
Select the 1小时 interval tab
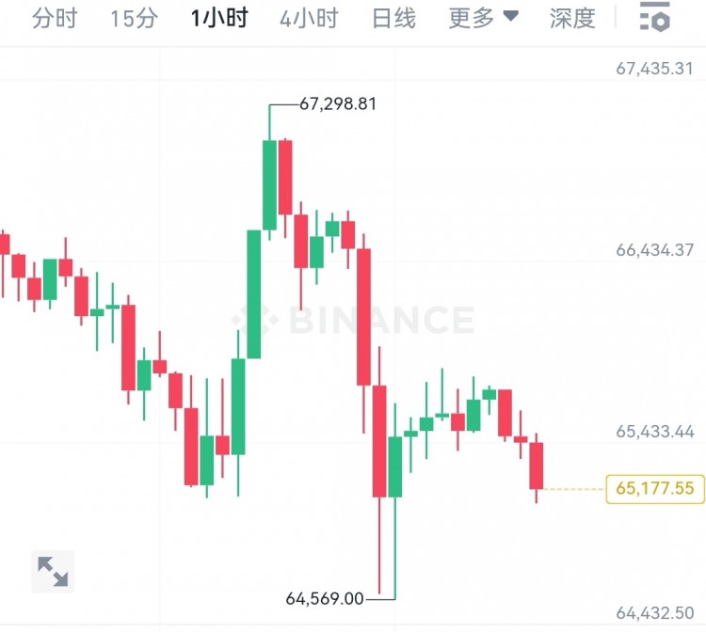point(218,18)
